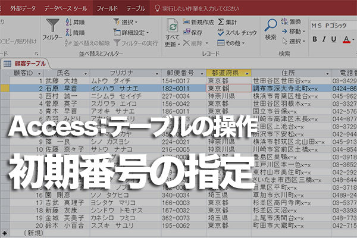357x238 pixels.
Task: Open the 住所 column filter arrow
Action: tap(327, 74)
